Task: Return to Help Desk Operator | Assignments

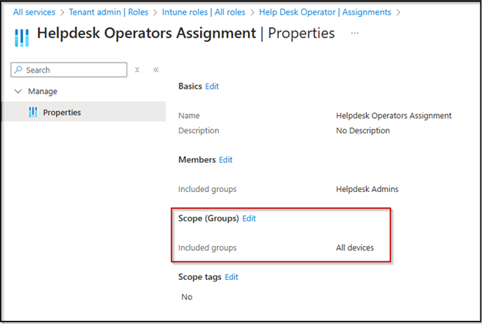Action: (x=325, y=12)
